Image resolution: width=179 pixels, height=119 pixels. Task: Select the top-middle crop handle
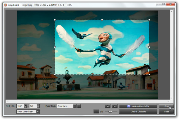(102, 20)
